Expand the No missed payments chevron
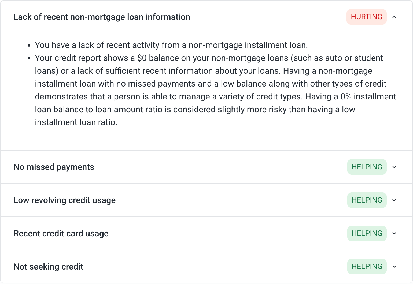 tap(394, 167)
